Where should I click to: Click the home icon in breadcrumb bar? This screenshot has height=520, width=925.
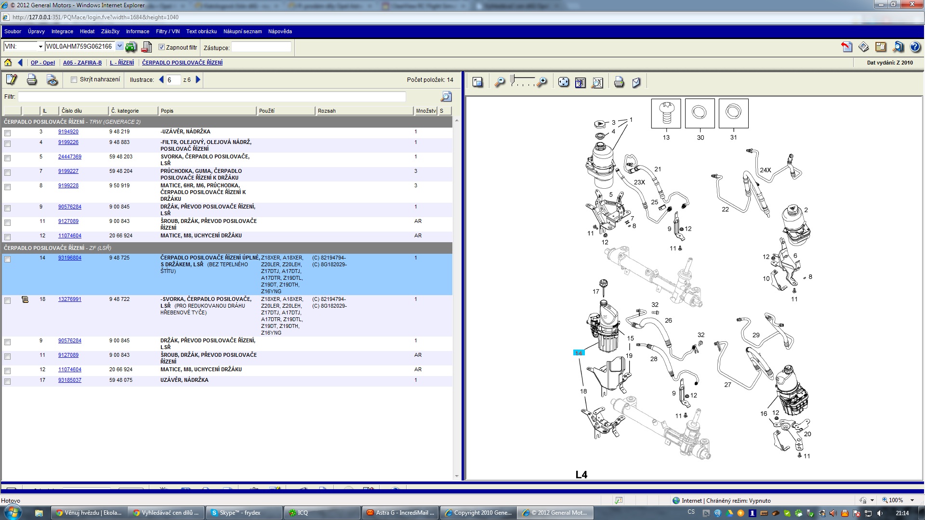click(x=8, y=63)
